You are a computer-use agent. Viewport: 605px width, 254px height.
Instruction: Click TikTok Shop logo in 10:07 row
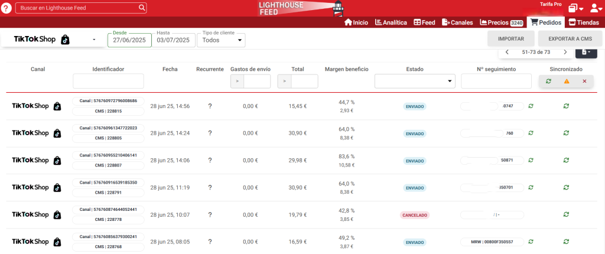(x=37, y=214)
